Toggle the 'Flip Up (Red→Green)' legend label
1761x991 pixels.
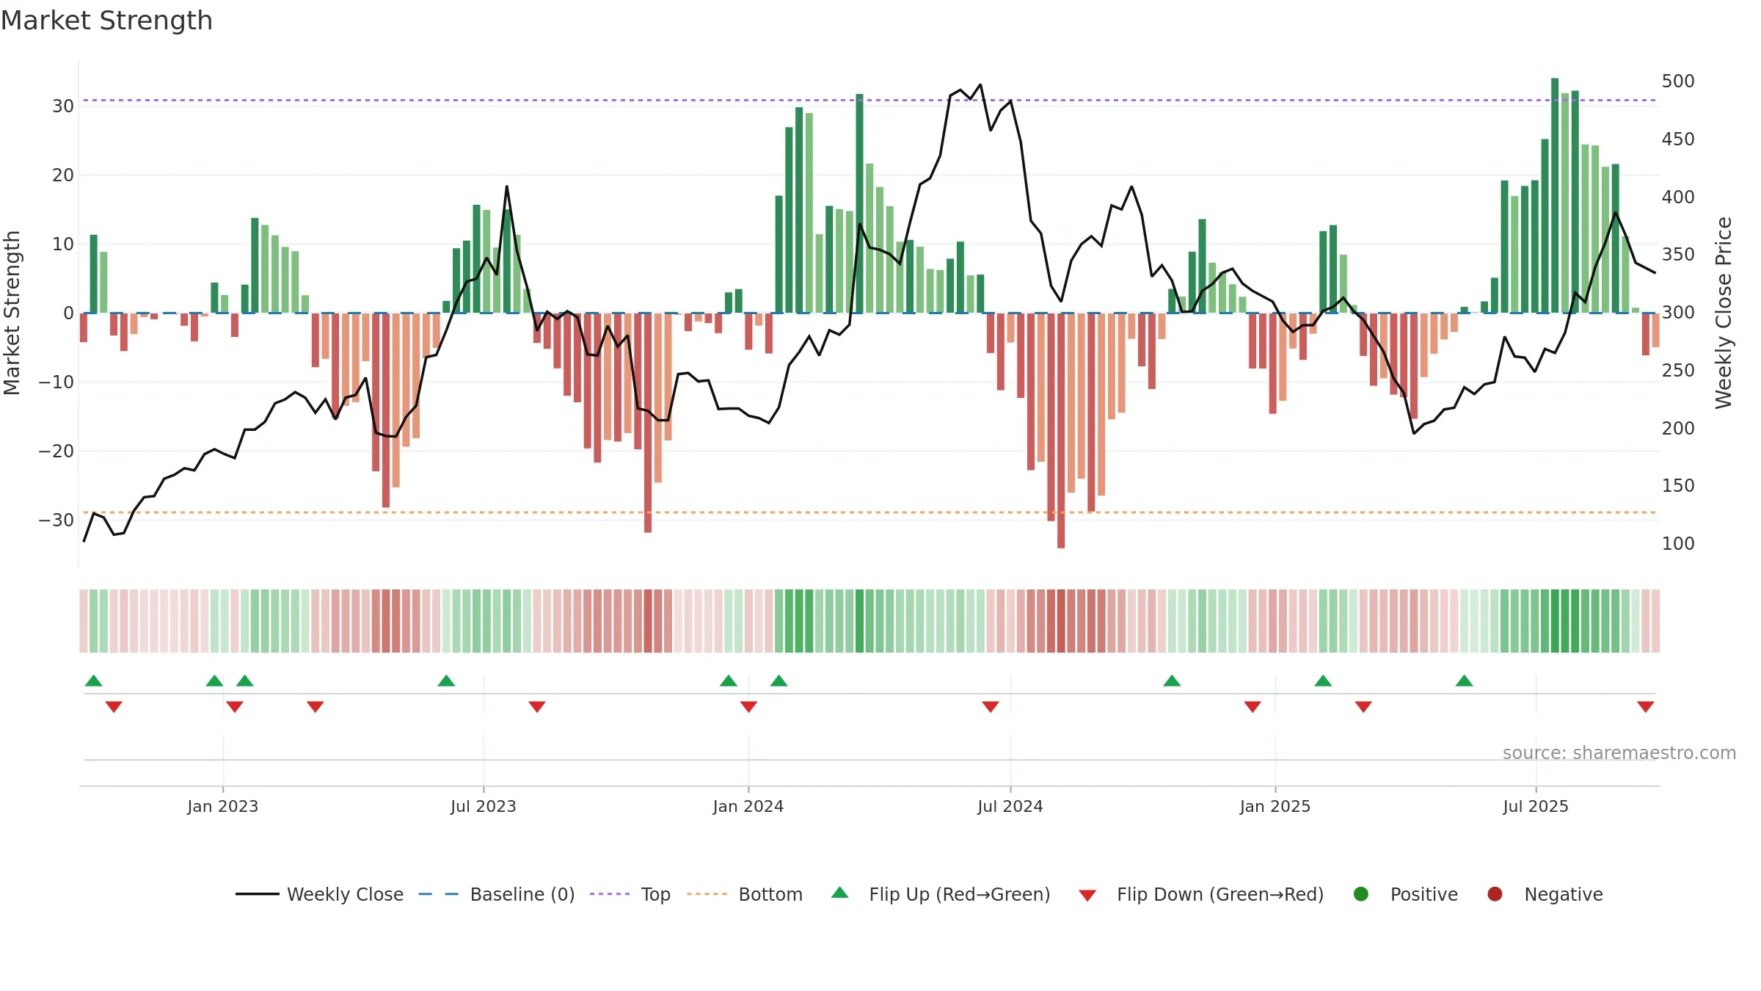click(x=960, y=895)
